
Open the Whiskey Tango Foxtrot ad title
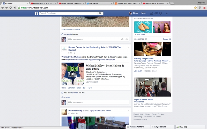click(144, 59)
